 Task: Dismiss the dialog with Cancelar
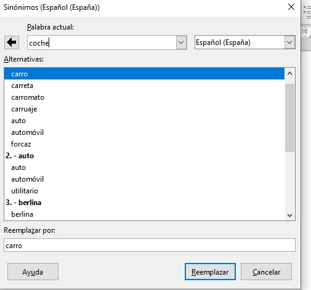coord(266,272)
